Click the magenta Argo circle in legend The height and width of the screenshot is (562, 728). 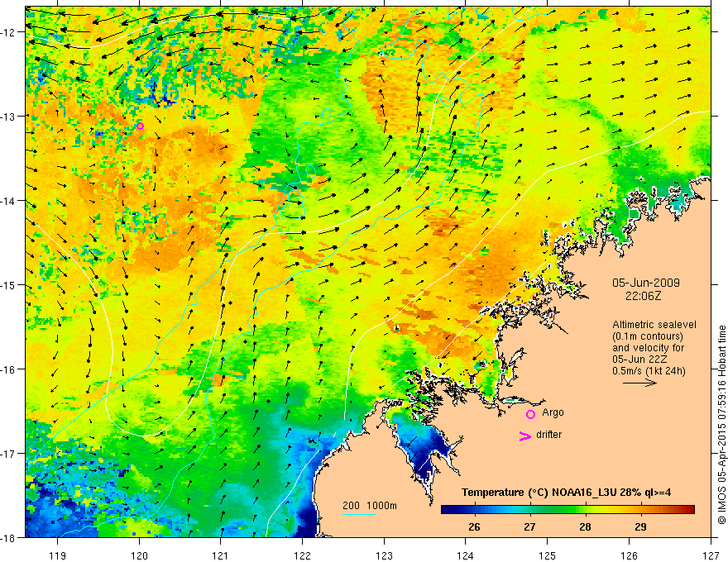(x=530, y=414)
